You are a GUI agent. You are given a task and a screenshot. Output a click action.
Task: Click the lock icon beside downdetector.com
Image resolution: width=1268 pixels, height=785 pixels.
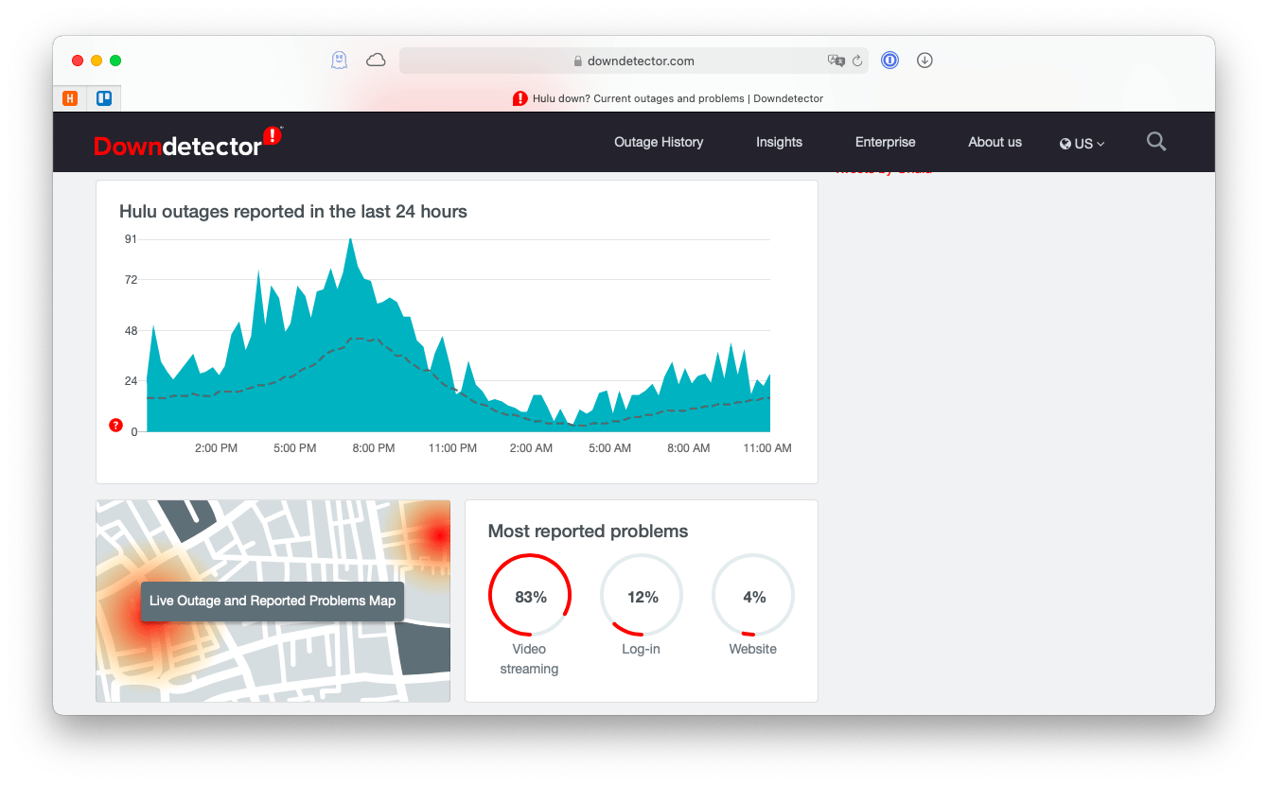coord(578,61)
